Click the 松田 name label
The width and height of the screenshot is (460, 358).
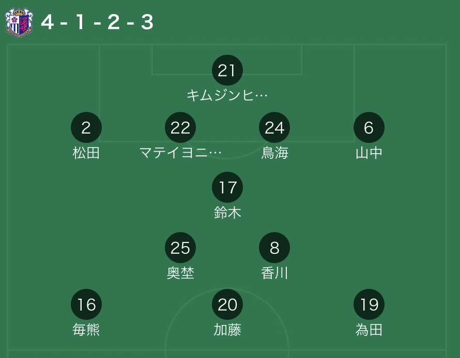(x=86, y=153)
